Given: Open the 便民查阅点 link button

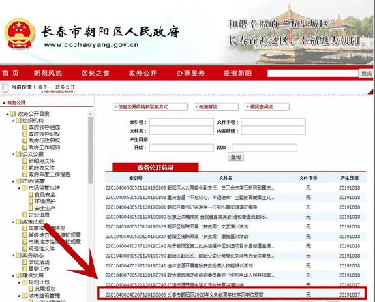Looking at the screenshot, I should pos(267,107).
